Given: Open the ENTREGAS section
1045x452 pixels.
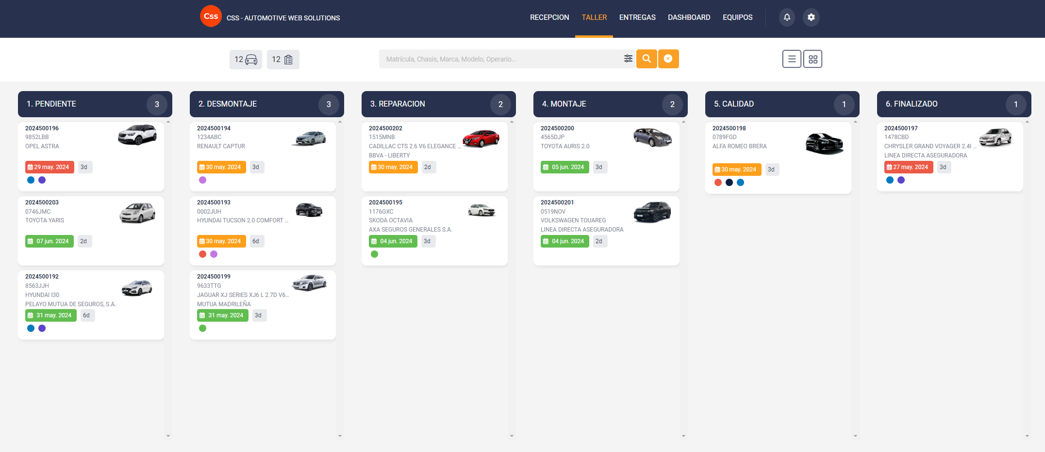Looking at the screenshot, I should point(637,17).
